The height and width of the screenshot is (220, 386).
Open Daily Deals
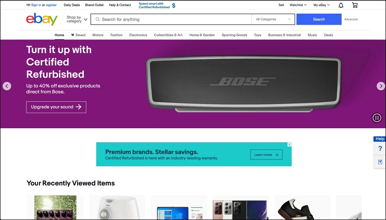tap(72, 5)
